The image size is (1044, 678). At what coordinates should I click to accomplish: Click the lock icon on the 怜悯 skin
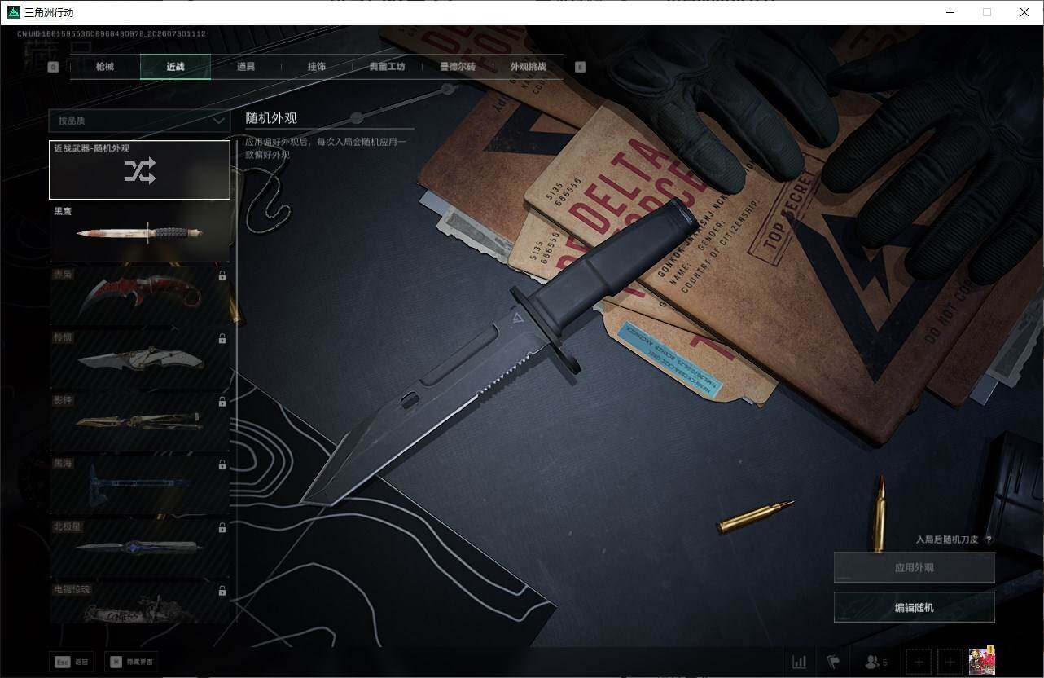(222, 339)
